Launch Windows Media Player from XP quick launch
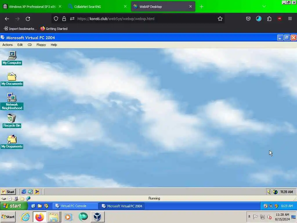 (x=46, y=206)
